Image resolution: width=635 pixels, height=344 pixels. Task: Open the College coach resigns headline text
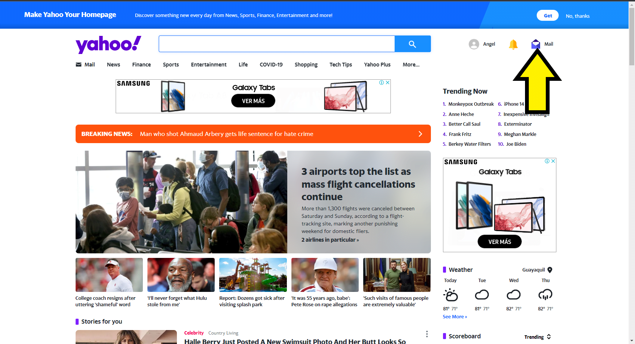click(x=105, y=301)
